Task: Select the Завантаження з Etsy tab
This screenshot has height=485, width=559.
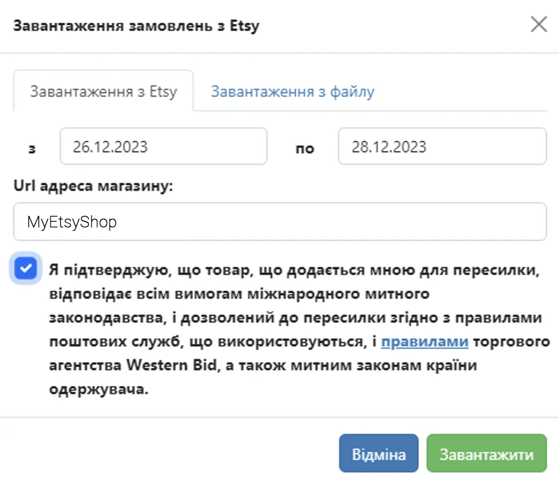Action: (103, 91)
